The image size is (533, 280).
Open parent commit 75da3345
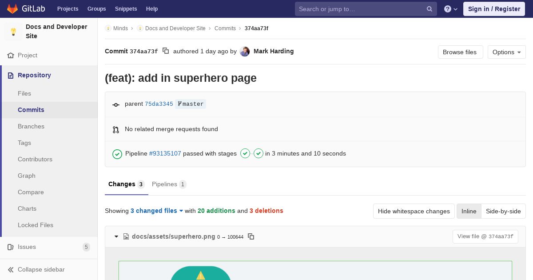(x=159, y=104)
